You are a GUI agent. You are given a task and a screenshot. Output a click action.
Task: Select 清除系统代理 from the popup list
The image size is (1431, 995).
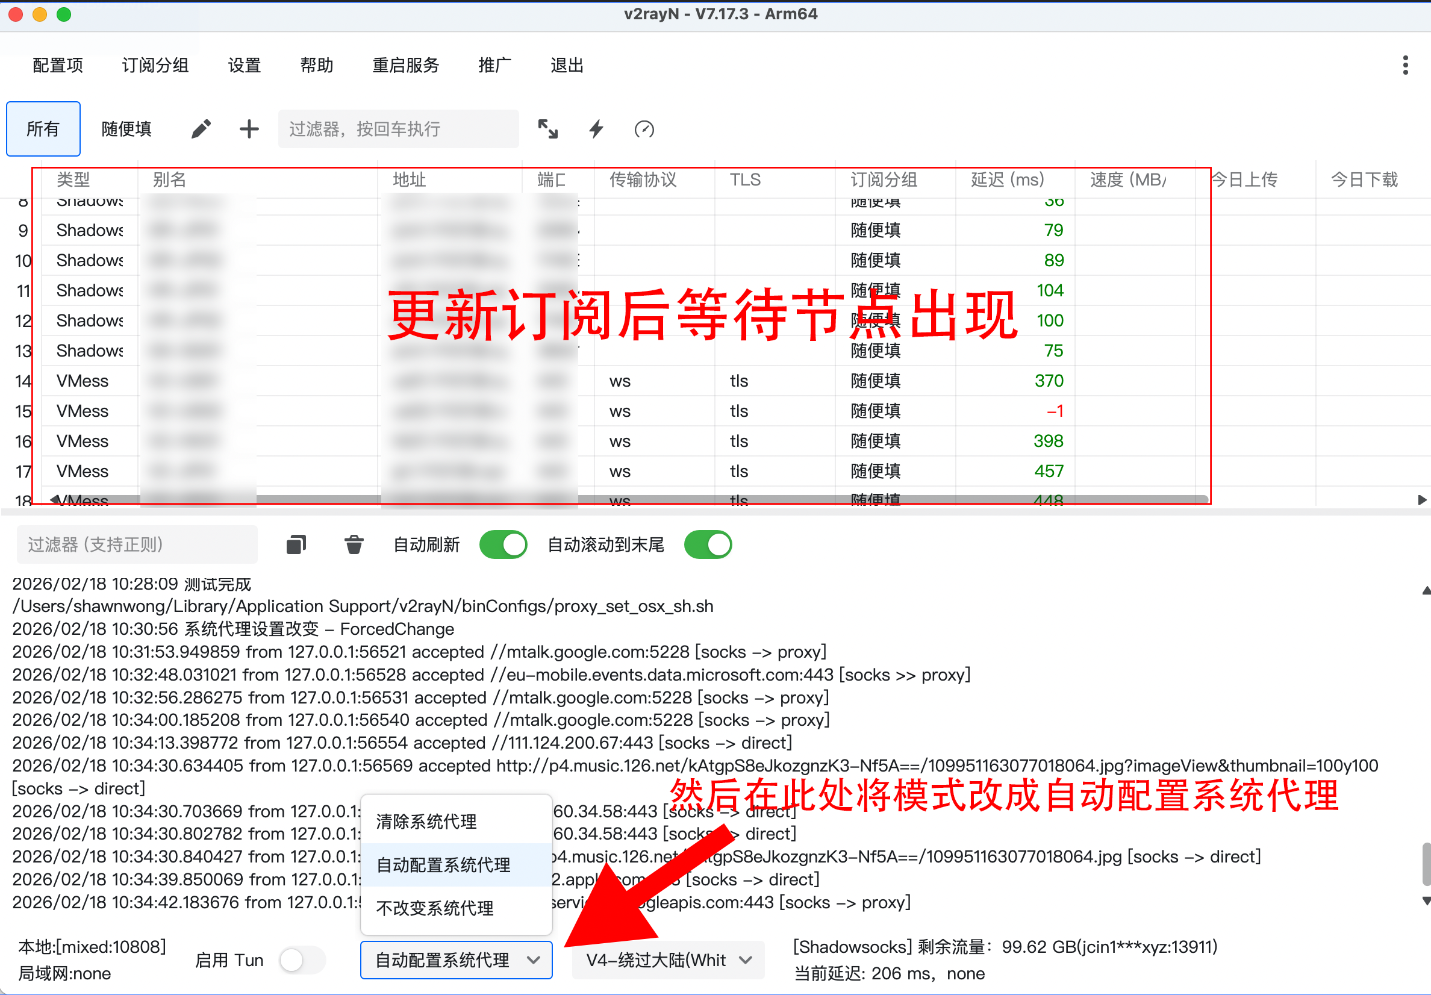[457, 822]
